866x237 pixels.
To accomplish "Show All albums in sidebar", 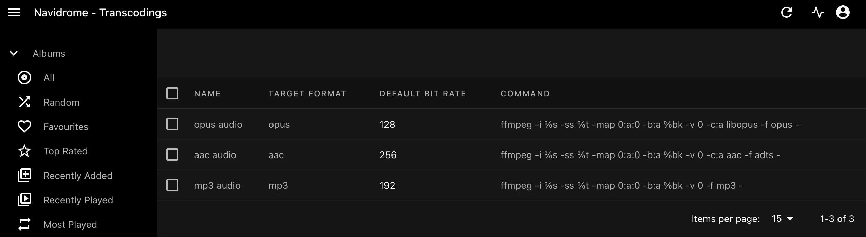I will click(49, 78).
